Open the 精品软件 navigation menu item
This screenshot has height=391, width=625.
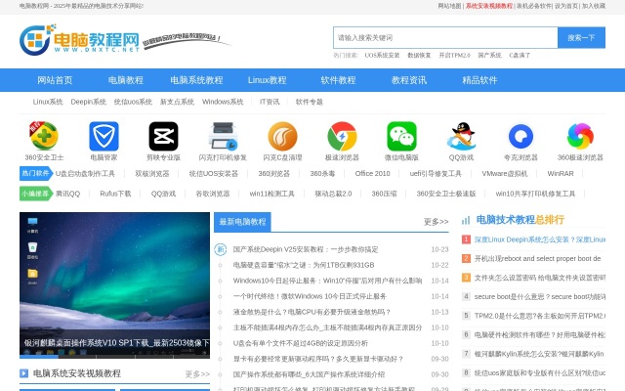[479, 80]
